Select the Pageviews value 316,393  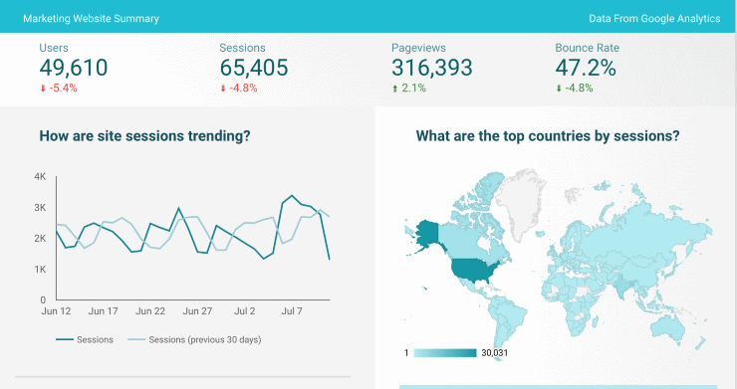432,68
